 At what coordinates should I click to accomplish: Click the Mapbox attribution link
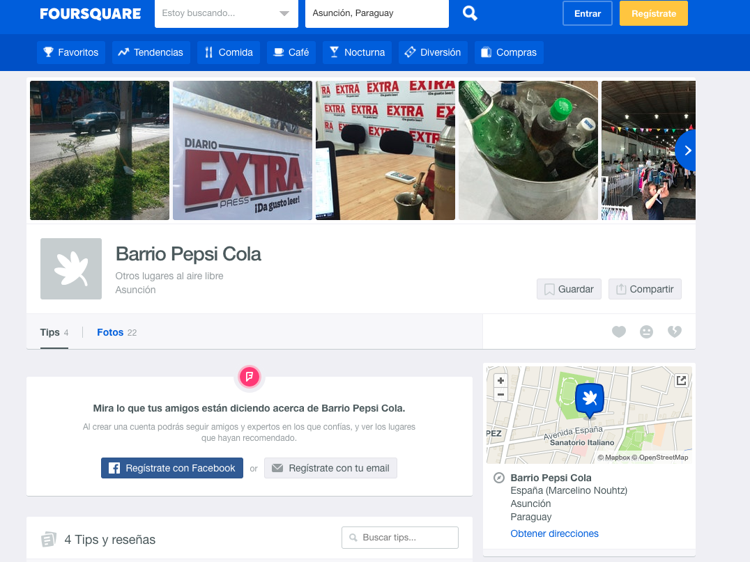613,458
